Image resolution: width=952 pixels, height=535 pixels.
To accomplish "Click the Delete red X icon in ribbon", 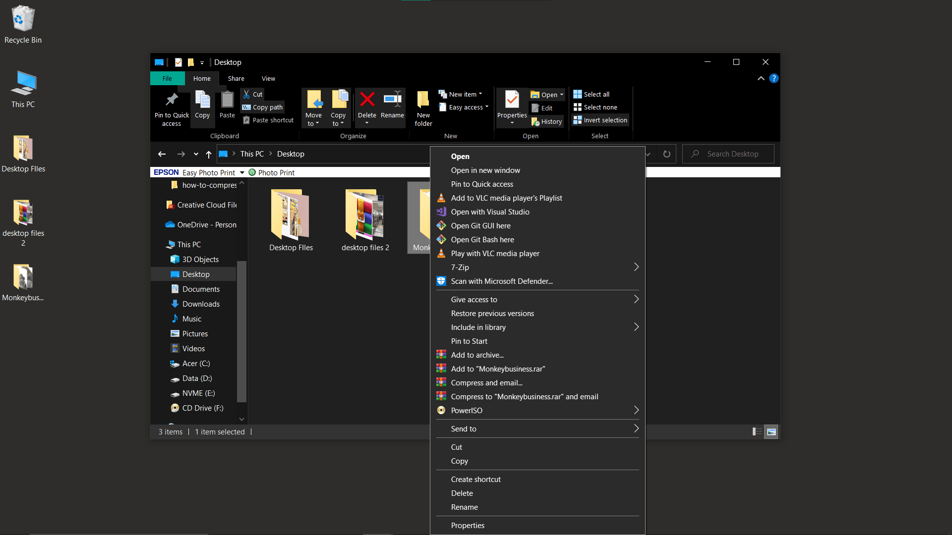I will pos(367,100).
